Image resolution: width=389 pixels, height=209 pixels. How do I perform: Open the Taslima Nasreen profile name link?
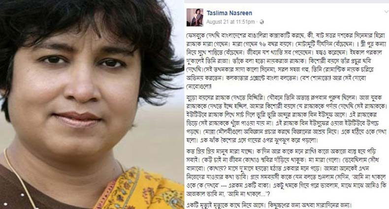(229, 13)
